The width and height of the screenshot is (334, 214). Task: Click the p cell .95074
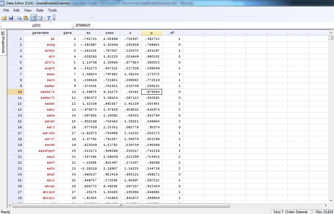[x=151, y=127]
